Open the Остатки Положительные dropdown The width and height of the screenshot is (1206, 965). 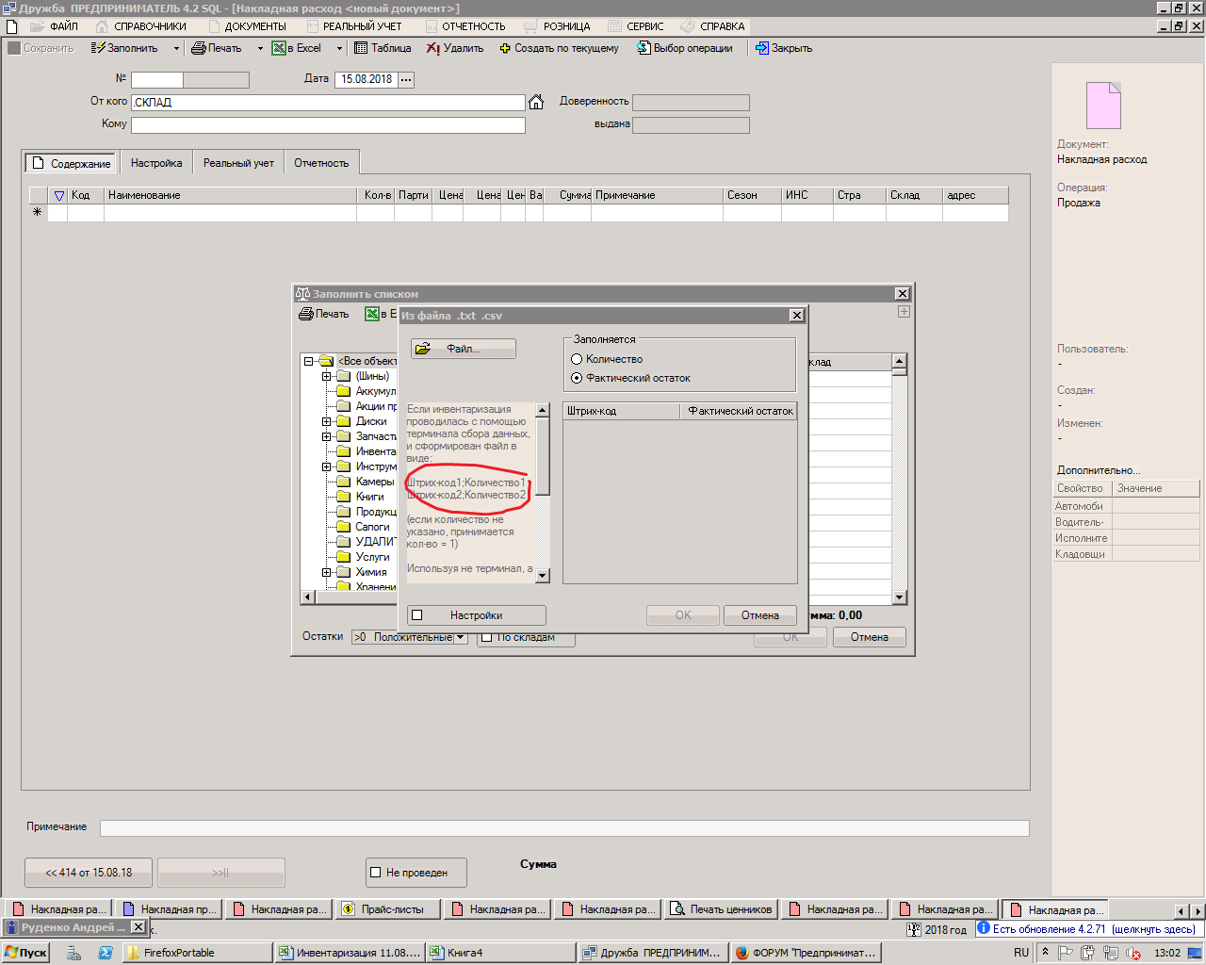tap(460, 637)
